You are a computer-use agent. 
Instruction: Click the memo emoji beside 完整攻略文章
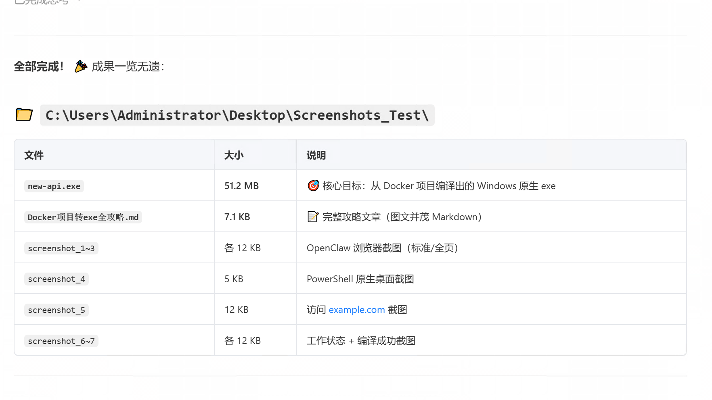[x=313, y=217]
